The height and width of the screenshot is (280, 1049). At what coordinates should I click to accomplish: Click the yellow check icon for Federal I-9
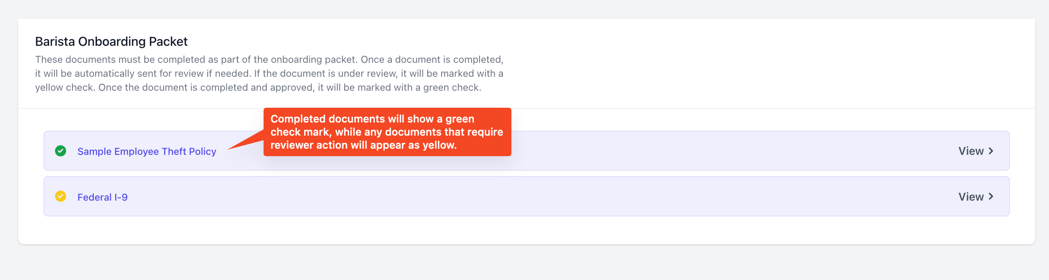(61, 196)
